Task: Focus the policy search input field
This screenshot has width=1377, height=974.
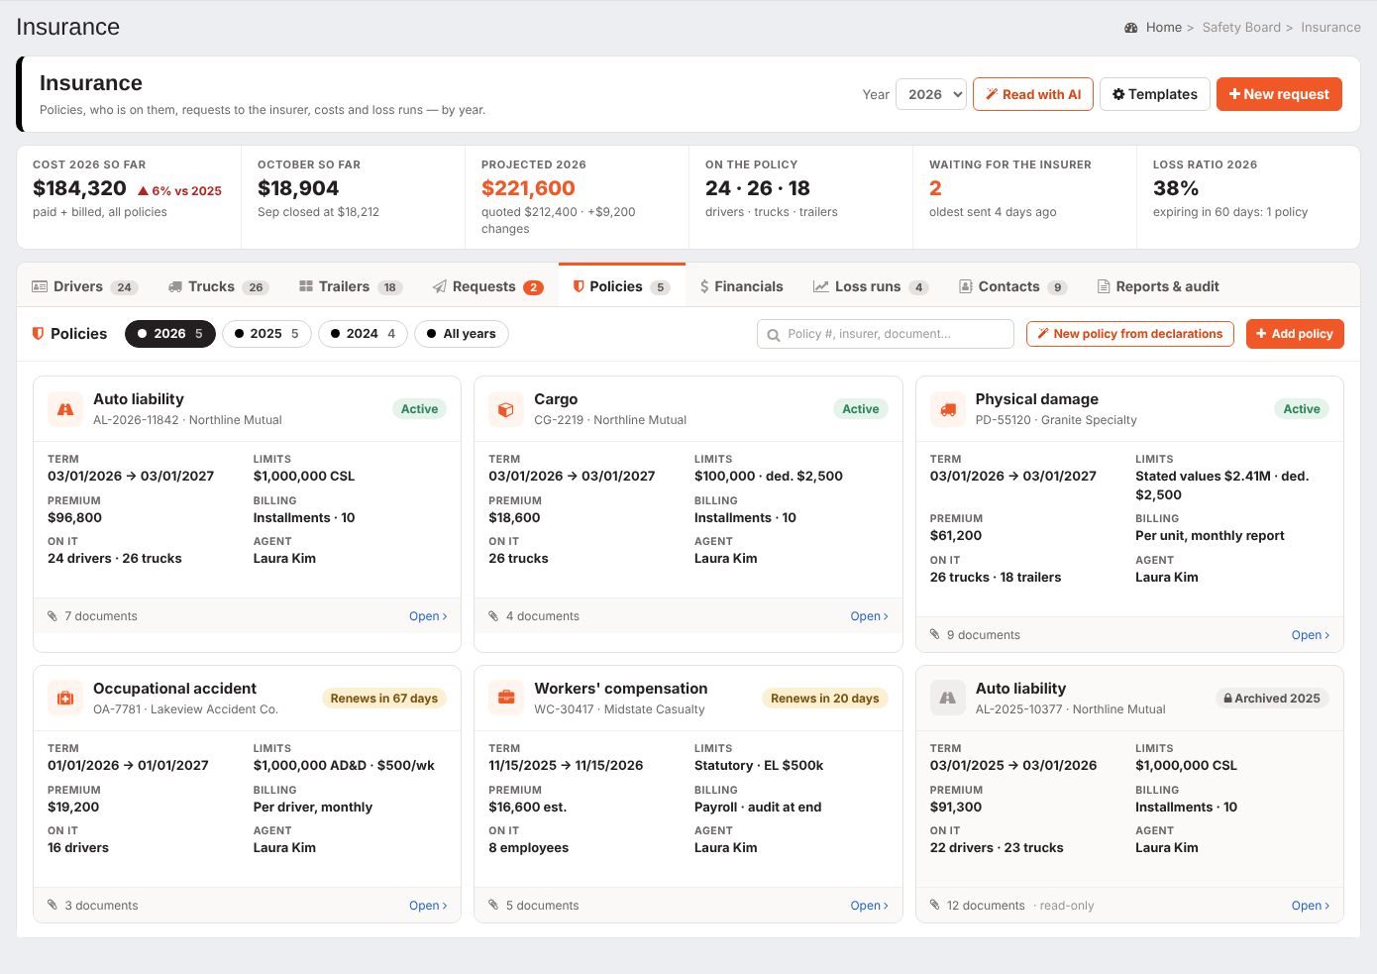Action: click(x=886, y=334)
